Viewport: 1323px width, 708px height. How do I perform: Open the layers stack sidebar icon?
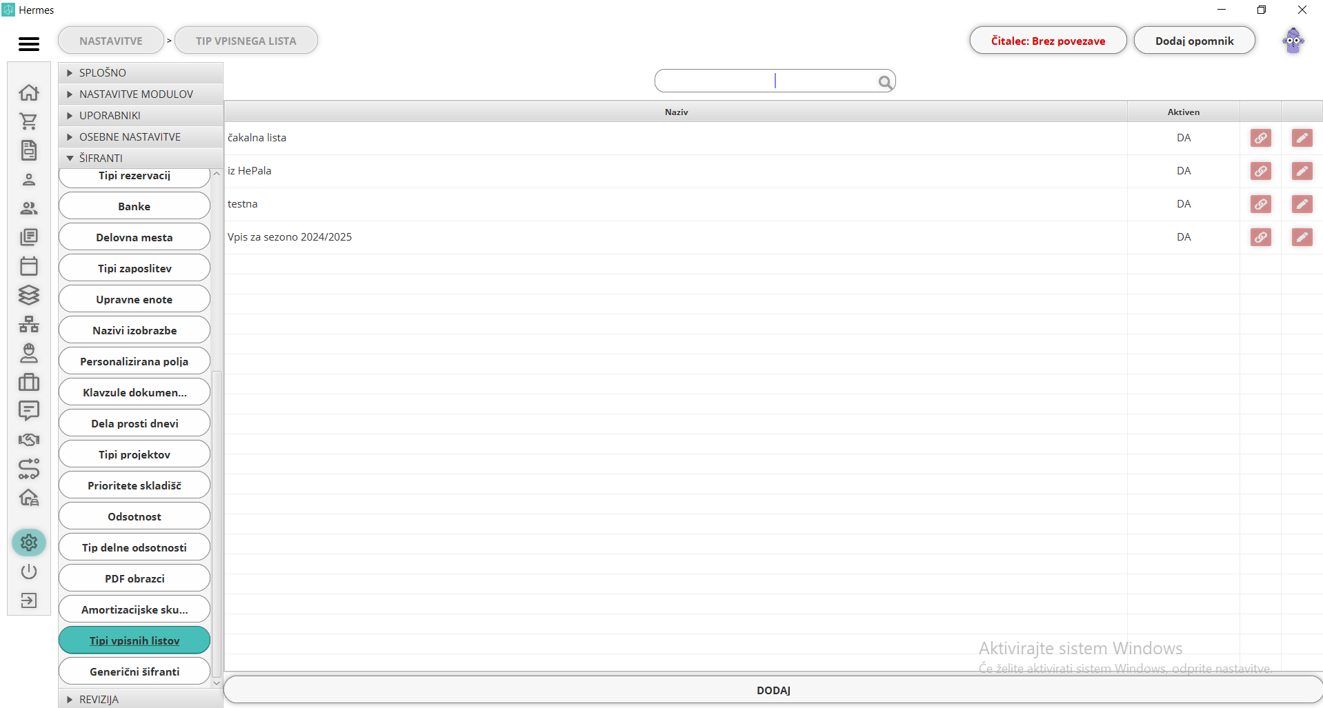tap(29, 295)
